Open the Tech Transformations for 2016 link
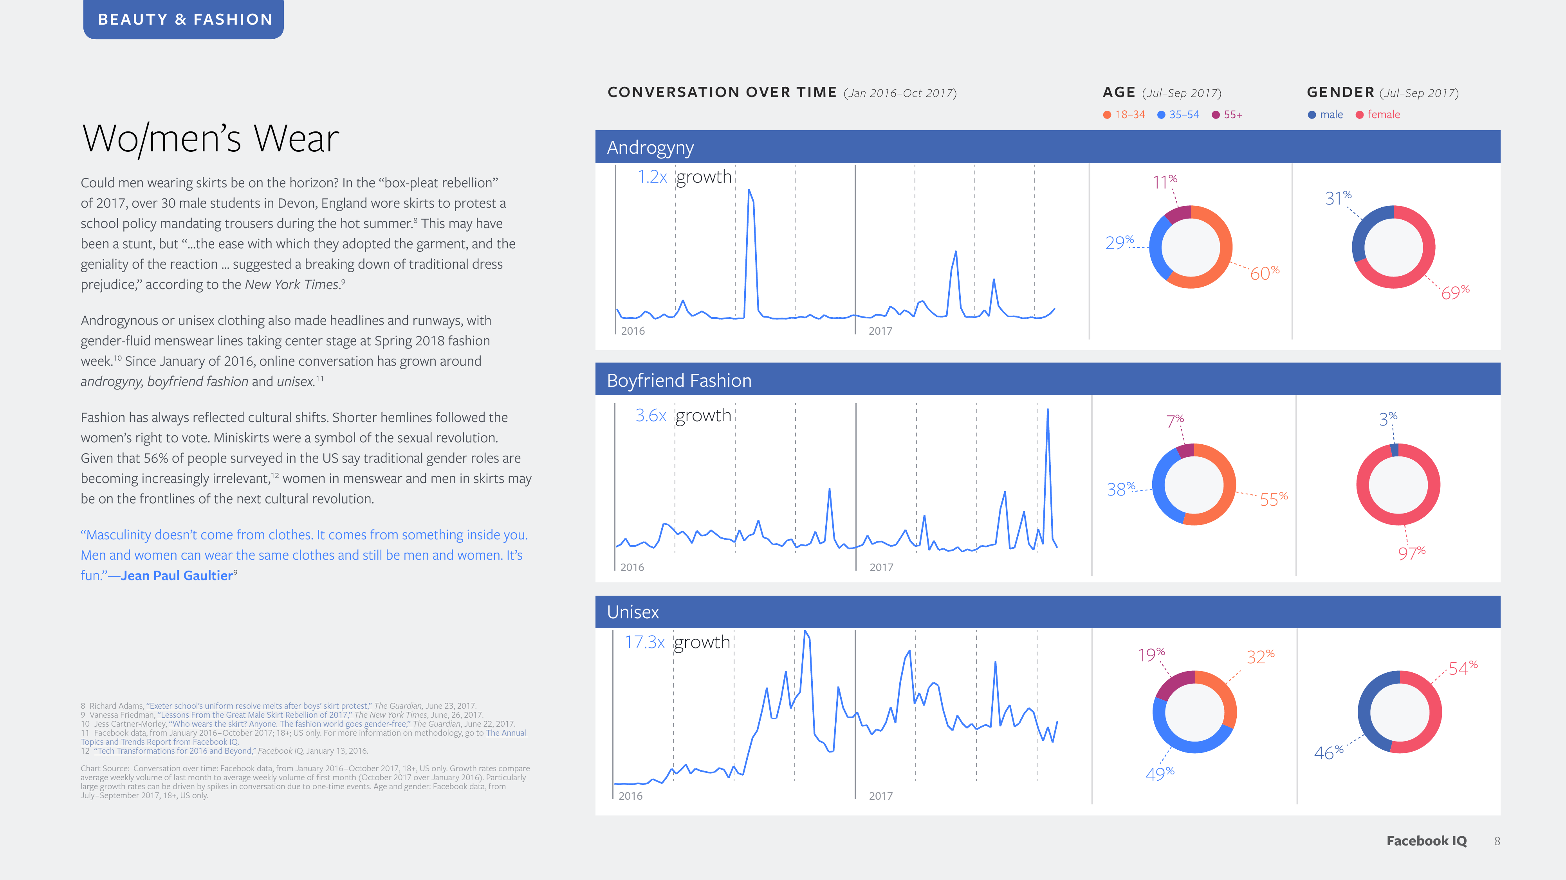The width and height of the screenshot is (1566, 880). 175,751
